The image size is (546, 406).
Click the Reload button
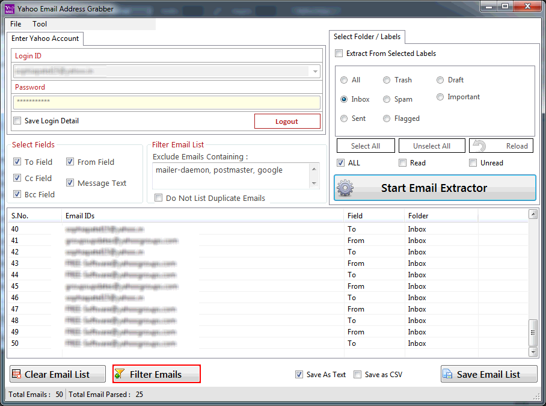[x=501, y=146]
